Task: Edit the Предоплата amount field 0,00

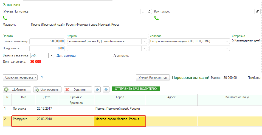Action: click(47, 48)
